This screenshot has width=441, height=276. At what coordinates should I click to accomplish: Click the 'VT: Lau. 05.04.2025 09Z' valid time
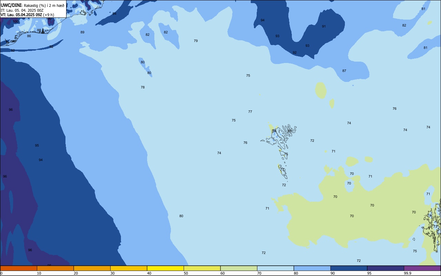pos(21,15)
